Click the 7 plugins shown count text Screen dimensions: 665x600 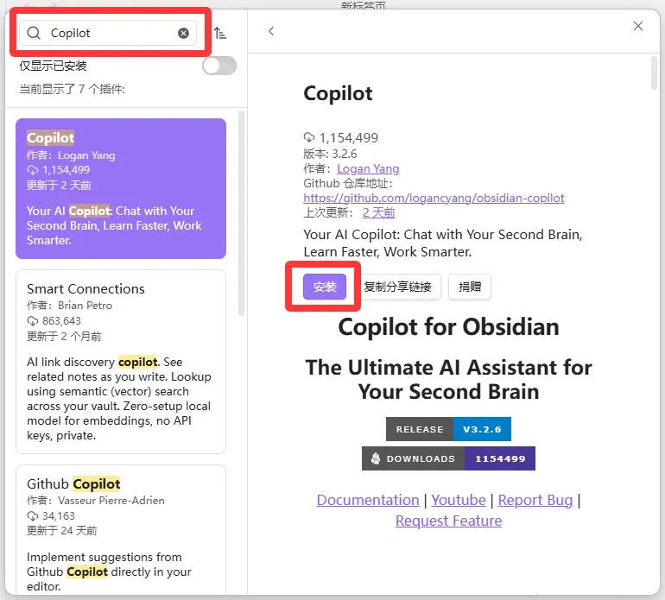pyautogui.click(x=72, y=89)
